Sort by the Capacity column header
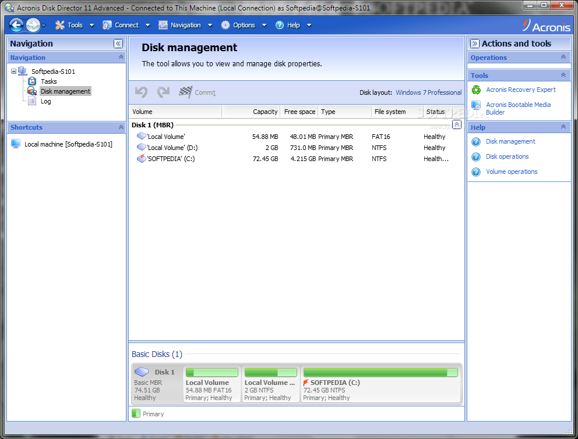The height and width of the screenshot is (439, 578). [251, 112]
